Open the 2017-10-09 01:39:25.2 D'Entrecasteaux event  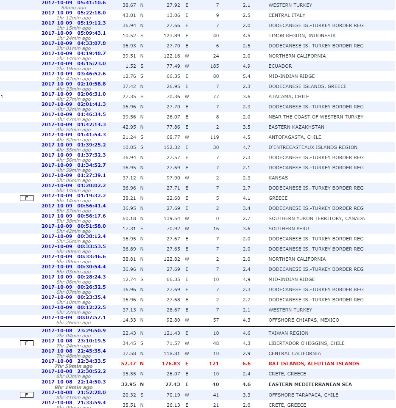[x=74, y=145]
